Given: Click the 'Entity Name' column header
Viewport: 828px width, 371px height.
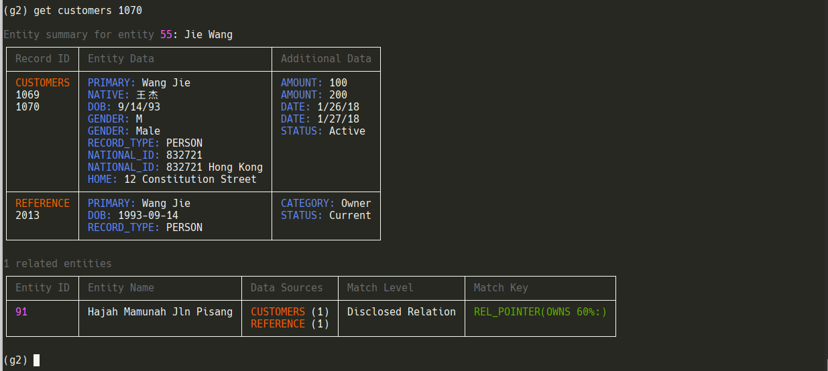Looking at the screenshot, I should 121,288.
